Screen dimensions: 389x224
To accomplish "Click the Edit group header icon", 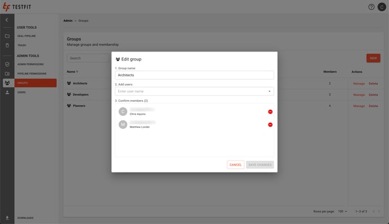I will pyautogui.click(x=118, y=59).
